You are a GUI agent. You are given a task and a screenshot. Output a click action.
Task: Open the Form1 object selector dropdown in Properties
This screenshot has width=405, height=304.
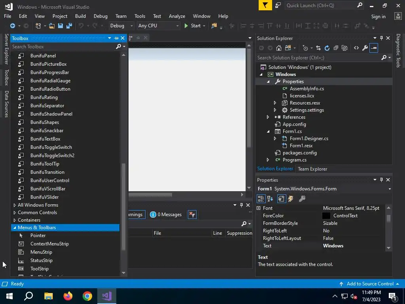click(390, 189)
